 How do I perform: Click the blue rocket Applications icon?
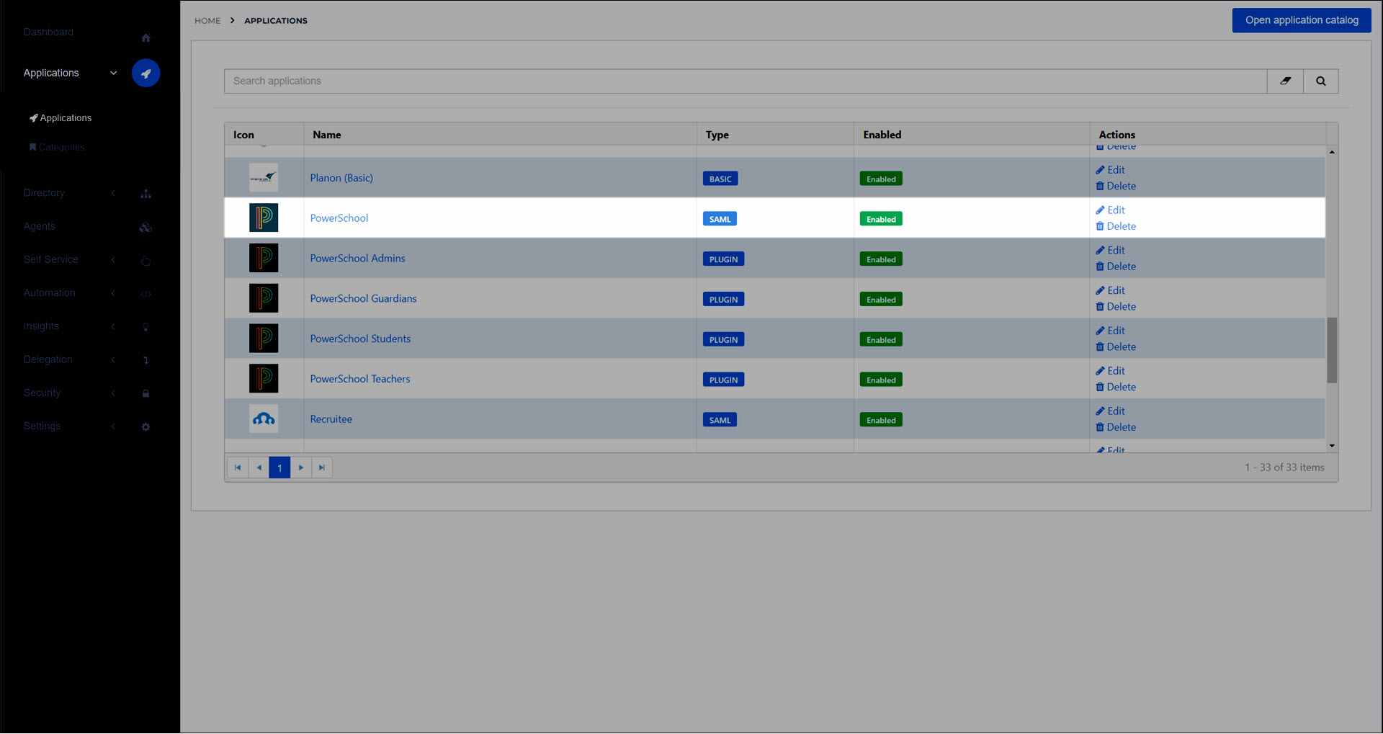click(x=146, y=73)
